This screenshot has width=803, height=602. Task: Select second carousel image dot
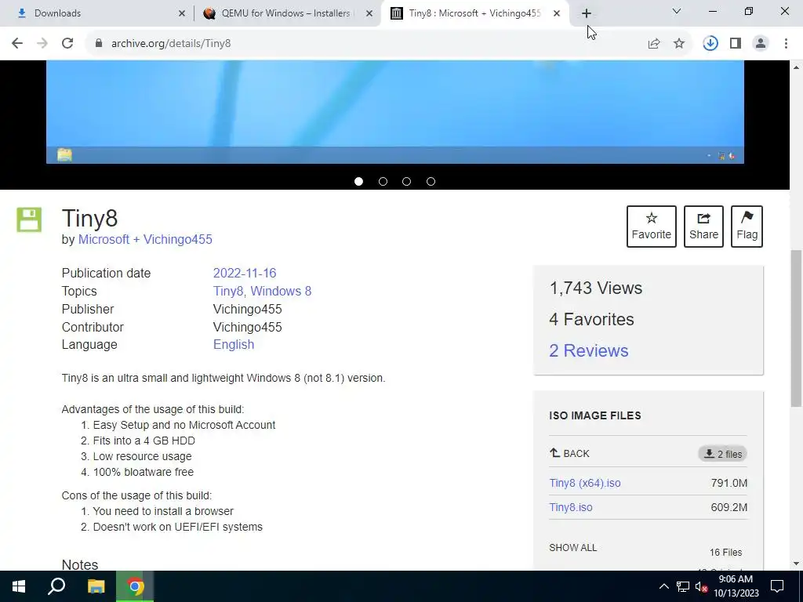tap(383, 181)
